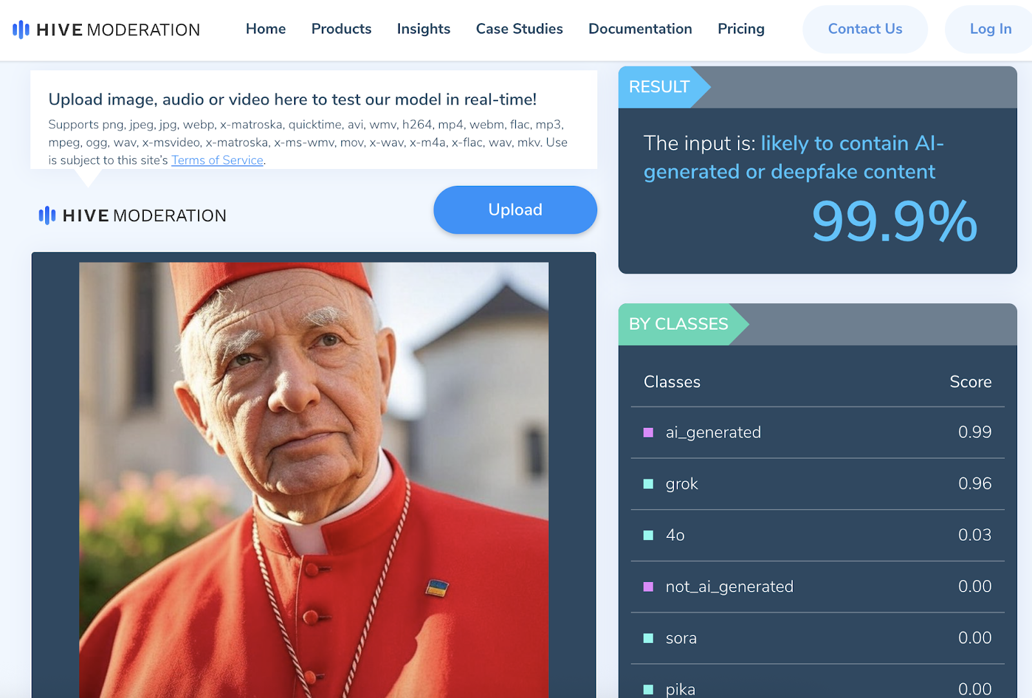Click the 0.03 score for 4o
The image size is (1032, 698).
(x=975, y=535)
